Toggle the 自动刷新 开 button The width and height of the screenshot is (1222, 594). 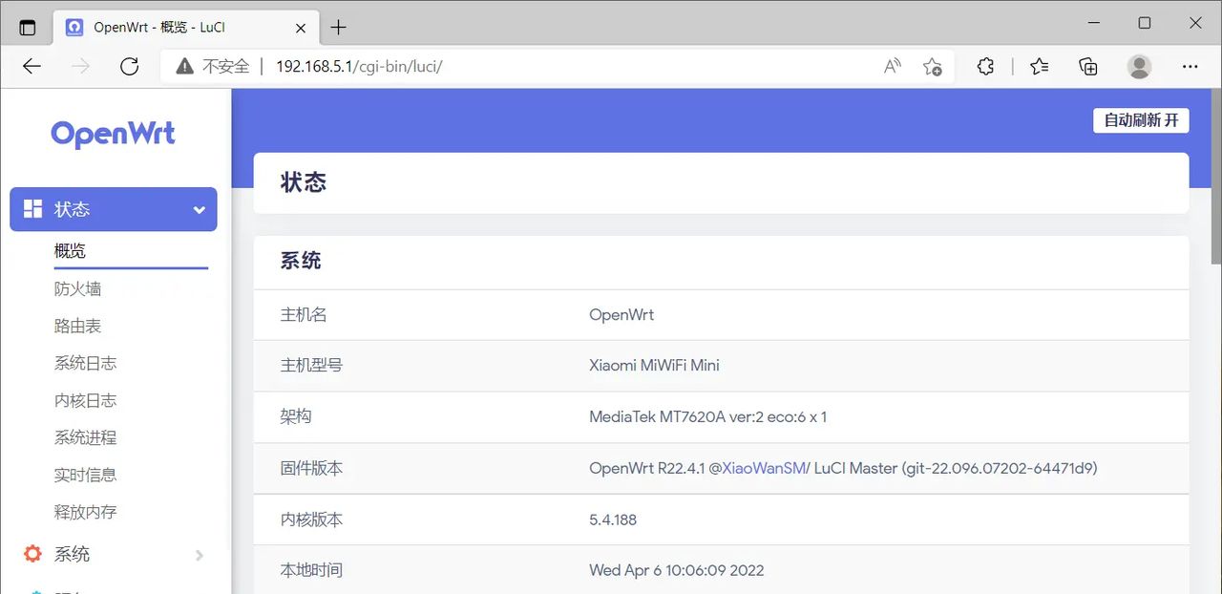point(1141,120)
